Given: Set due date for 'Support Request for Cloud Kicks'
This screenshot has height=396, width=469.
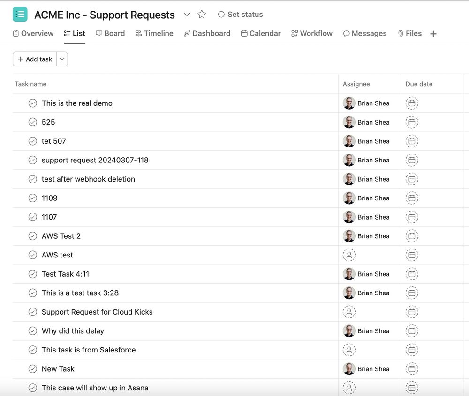Looking at the screenshot, I should coord(412,312).
